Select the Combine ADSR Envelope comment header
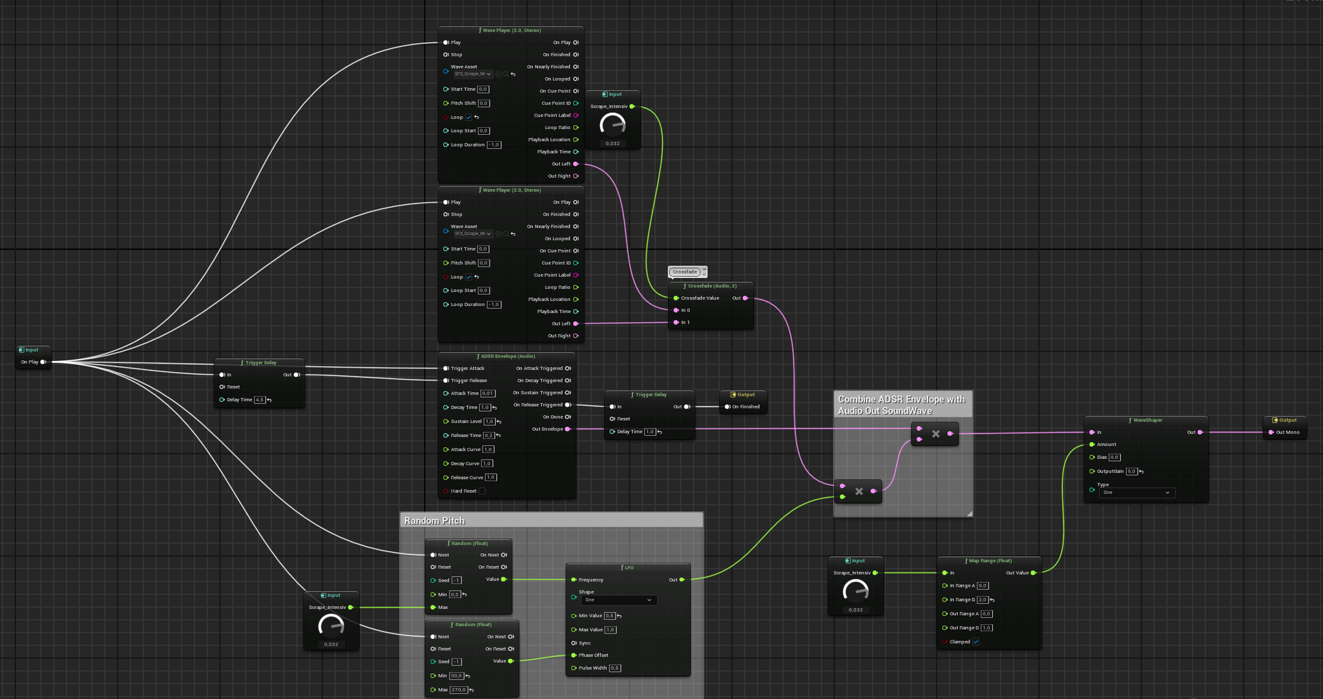Screen dimensions: 1323x699 pyautogui.click(x=902, y=405)
